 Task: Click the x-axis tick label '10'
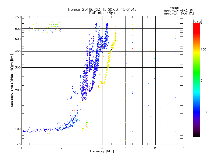pyautogui.click(x=155, y=148)
